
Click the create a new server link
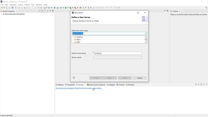pyautogui.click(x=79, y=88)
